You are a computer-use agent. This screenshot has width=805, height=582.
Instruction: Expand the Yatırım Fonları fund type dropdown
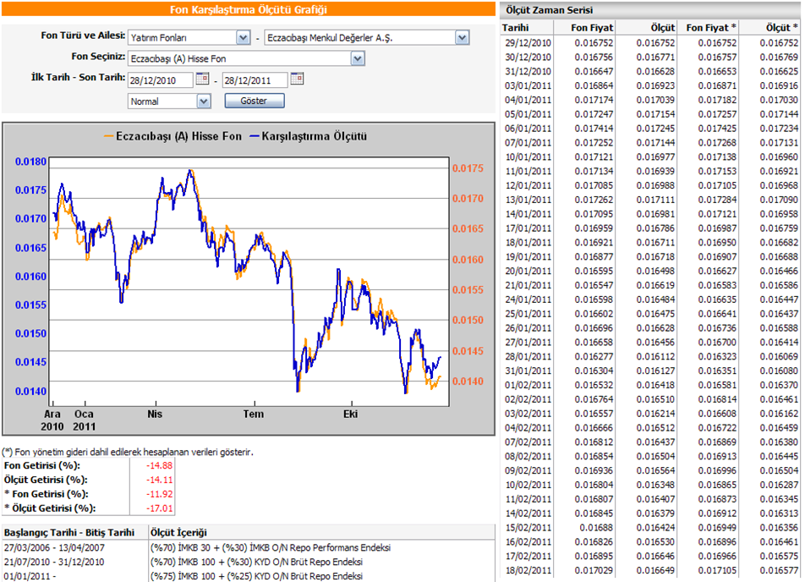[x=243, y=38]
